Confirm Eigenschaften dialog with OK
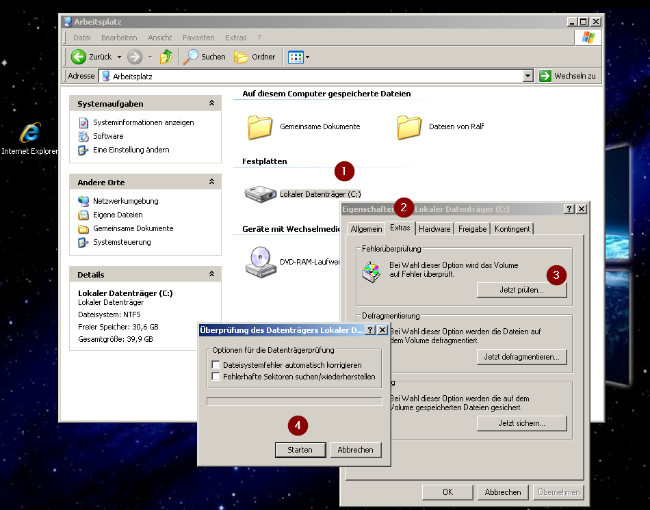This screenshot has height=510, width=650. (447, 492)
